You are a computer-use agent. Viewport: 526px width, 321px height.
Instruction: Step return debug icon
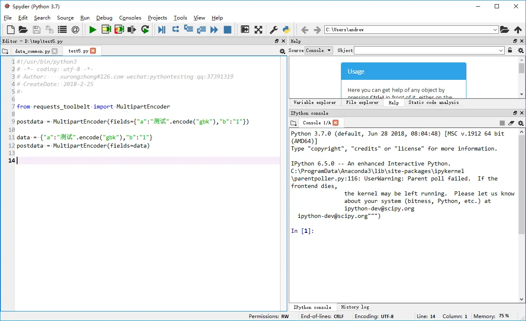click(201, 30)
